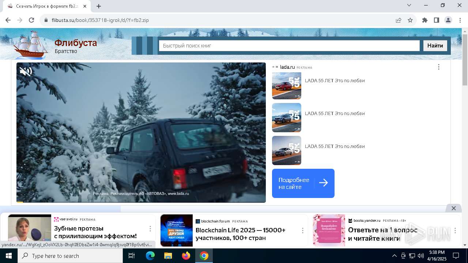Viewport: 468px width, 263px height.
Task: Unmute the LADA video advertisement
Action: [26, 72]
